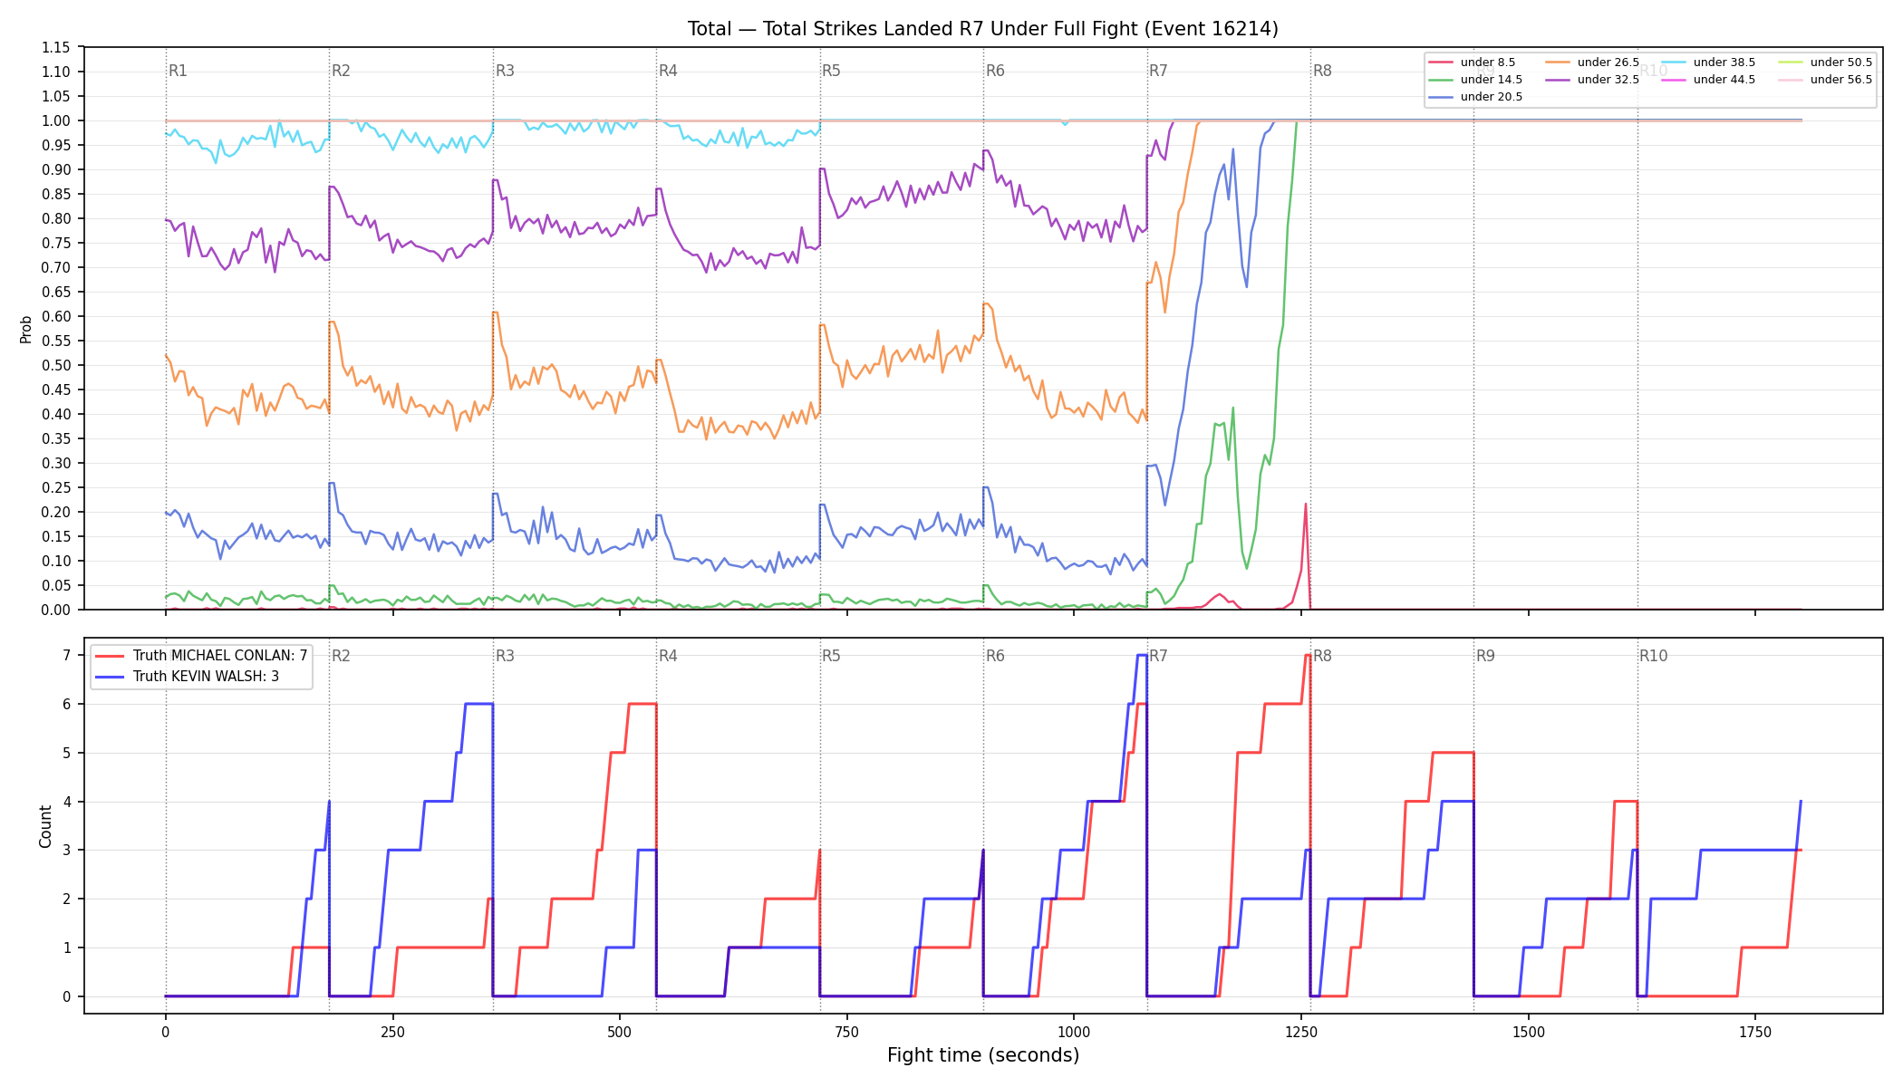1903x1087 pixels.
Task: Click the 'Count' y-axis label
Action: (x=45, y=826)
